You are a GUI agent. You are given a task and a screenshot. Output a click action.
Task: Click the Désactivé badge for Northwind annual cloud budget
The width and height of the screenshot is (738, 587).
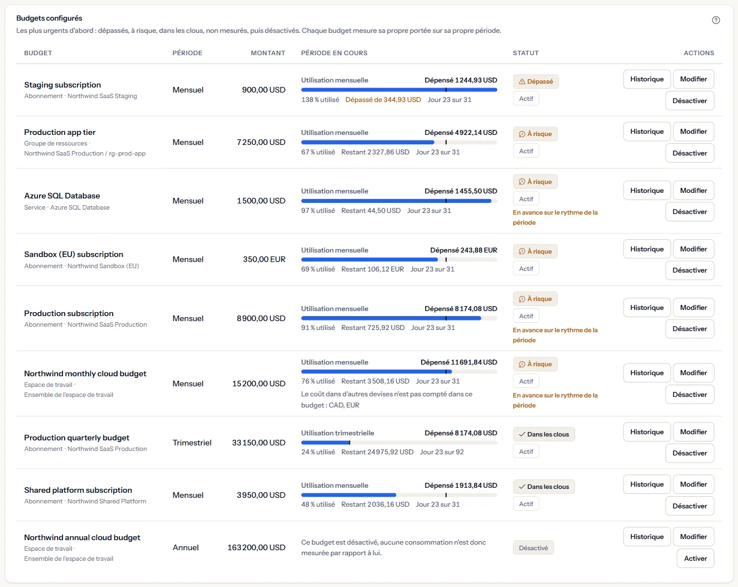point(533,548)
